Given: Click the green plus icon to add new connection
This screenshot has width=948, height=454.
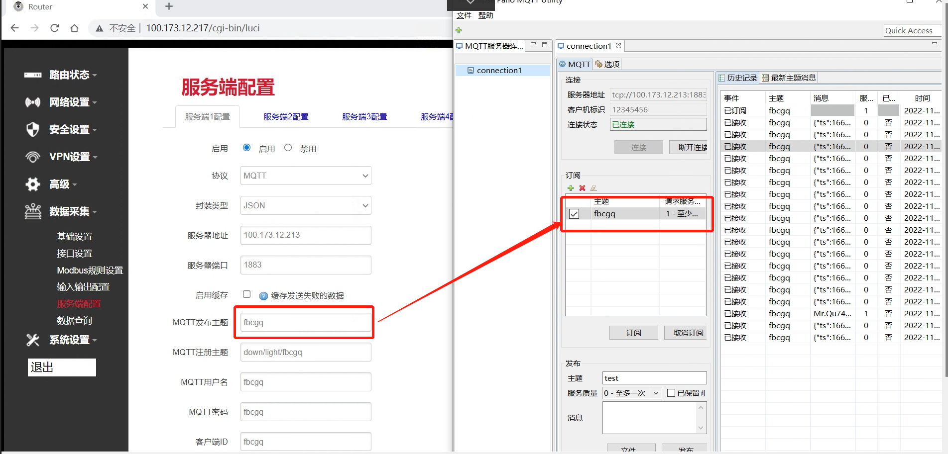Looking at the screenshot, I should pos(459,30).
